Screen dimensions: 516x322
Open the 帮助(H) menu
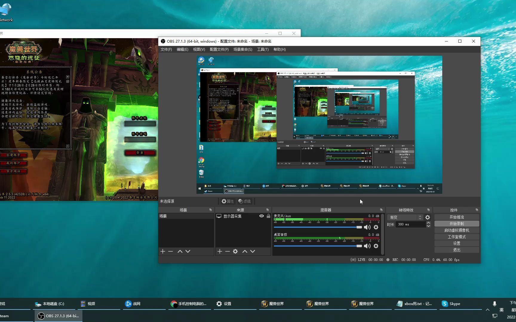pos(279,49)
